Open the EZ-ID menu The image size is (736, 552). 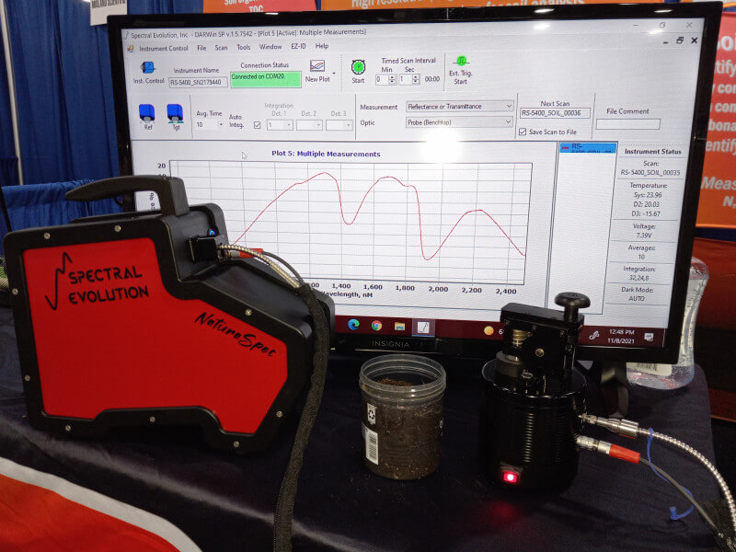point(298,46)
